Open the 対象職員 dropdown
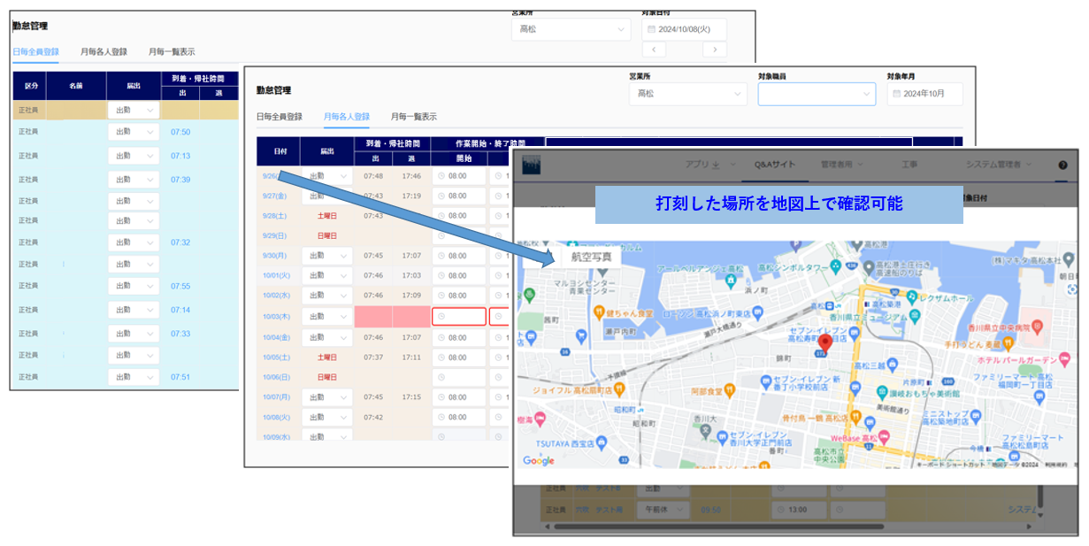This screenshot has width=1089, height=546. (816, 94)
